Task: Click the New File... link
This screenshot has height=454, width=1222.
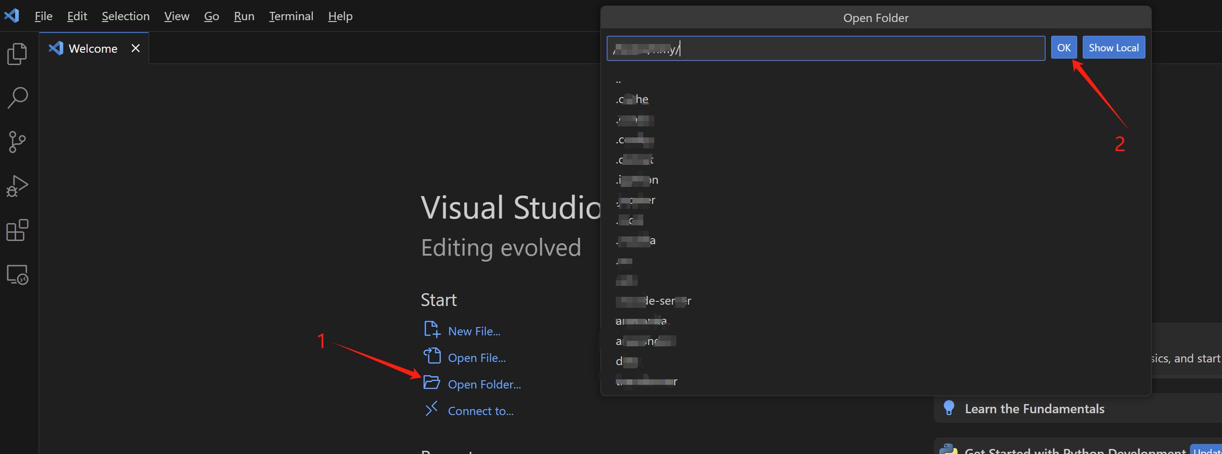Action: [473, 331]
